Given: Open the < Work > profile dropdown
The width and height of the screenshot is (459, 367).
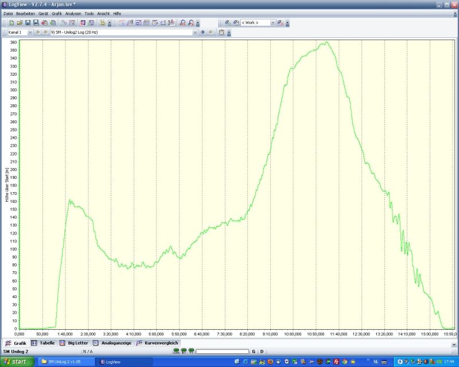Looking at the screenshot, I should click(273, 23).
